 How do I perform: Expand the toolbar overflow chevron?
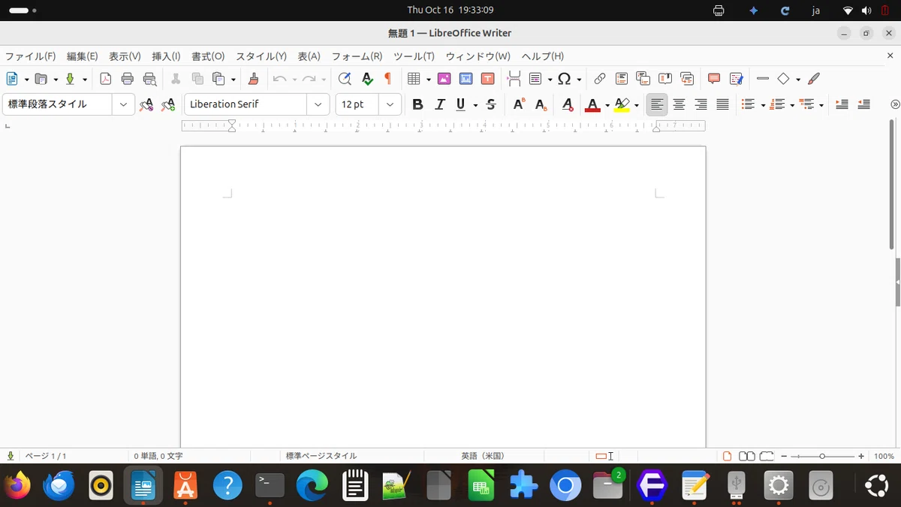(x=894, y=104)
